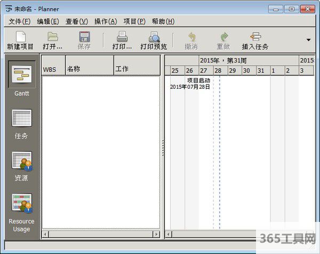The width and height of the screenshot is (320, 254).
Task: Open 打印预览 (Print Preview) from toolbar
Action: (x=154, y=37)
